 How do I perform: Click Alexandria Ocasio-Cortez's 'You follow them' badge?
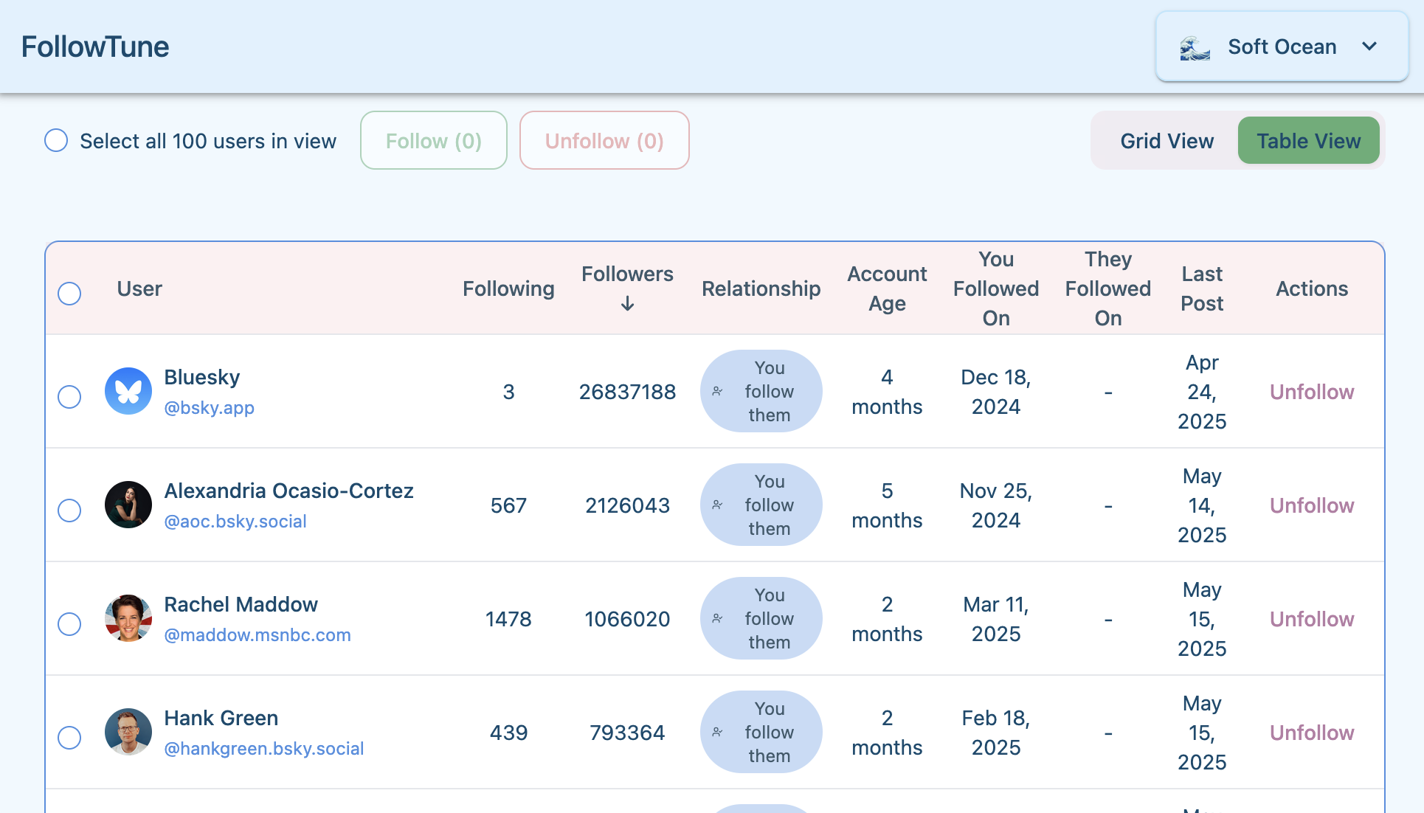(x=761, y=505)
